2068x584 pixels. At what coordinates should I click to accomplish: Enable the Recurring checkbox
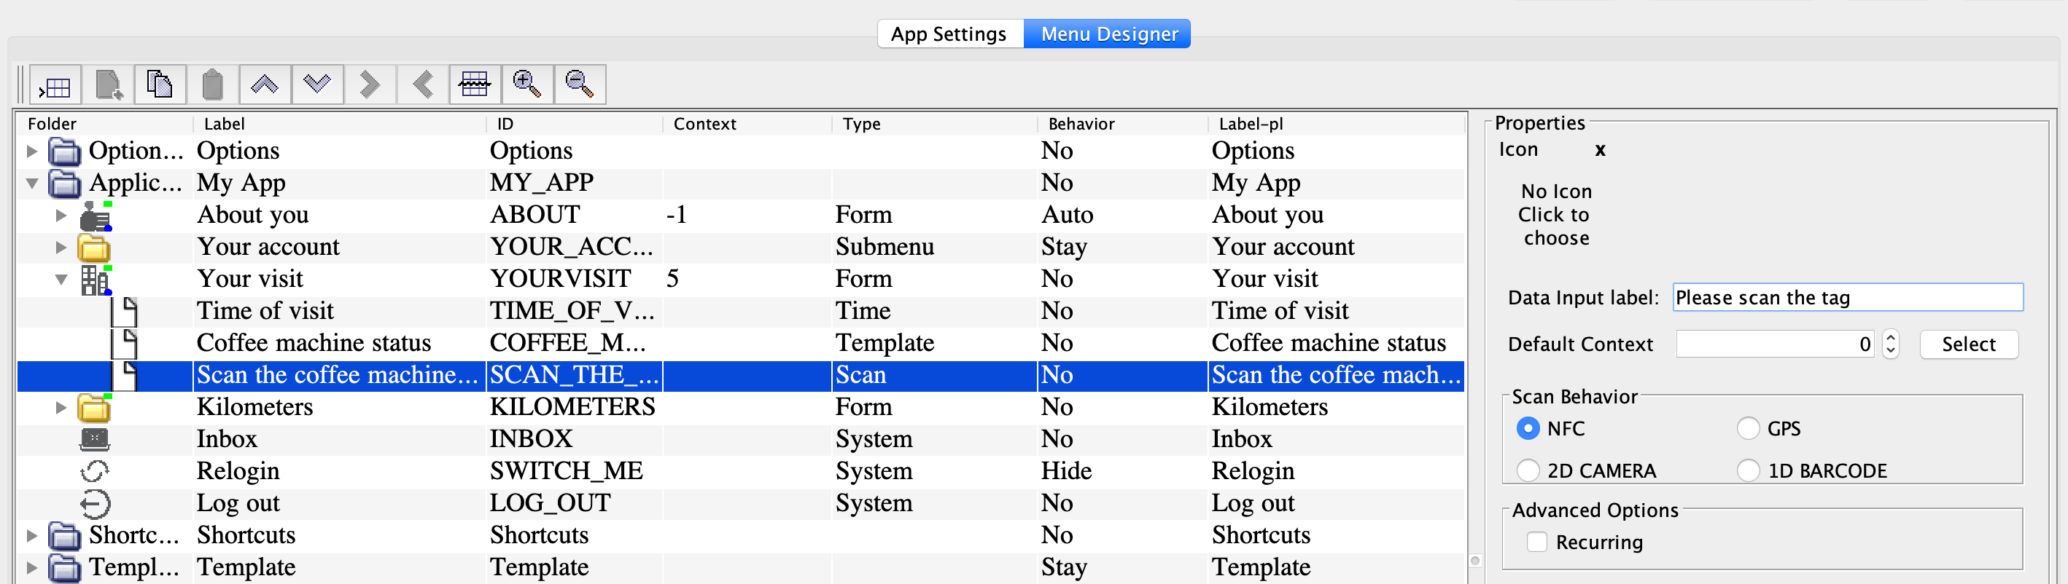1536,542
